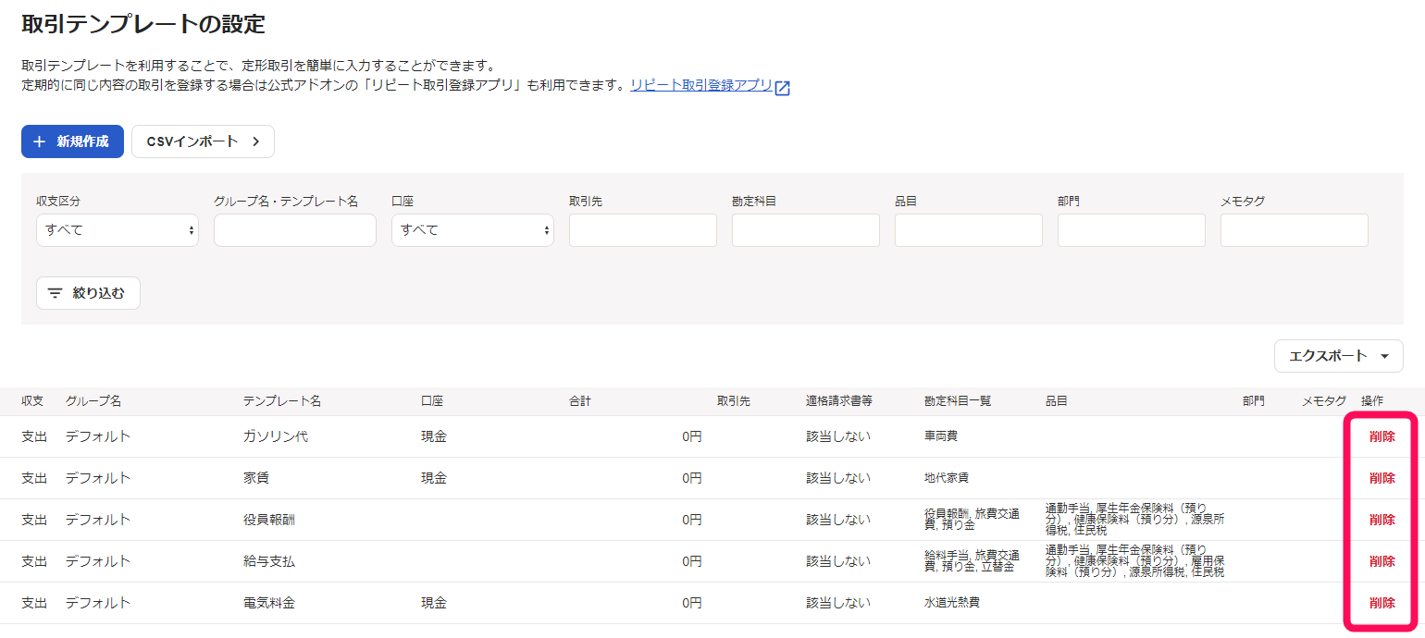Screen dimensions: 1425x638
Task: Click the 地代家賃 account cell
Action: pos(947,478)
